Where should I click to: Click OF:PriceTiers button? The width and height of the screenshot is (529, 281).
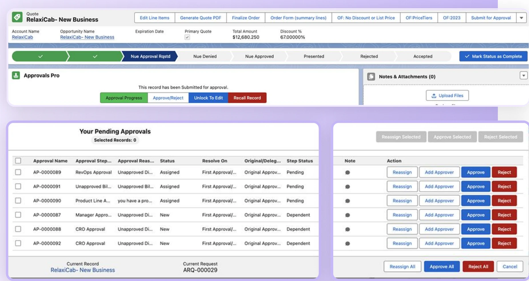(419, 18)
